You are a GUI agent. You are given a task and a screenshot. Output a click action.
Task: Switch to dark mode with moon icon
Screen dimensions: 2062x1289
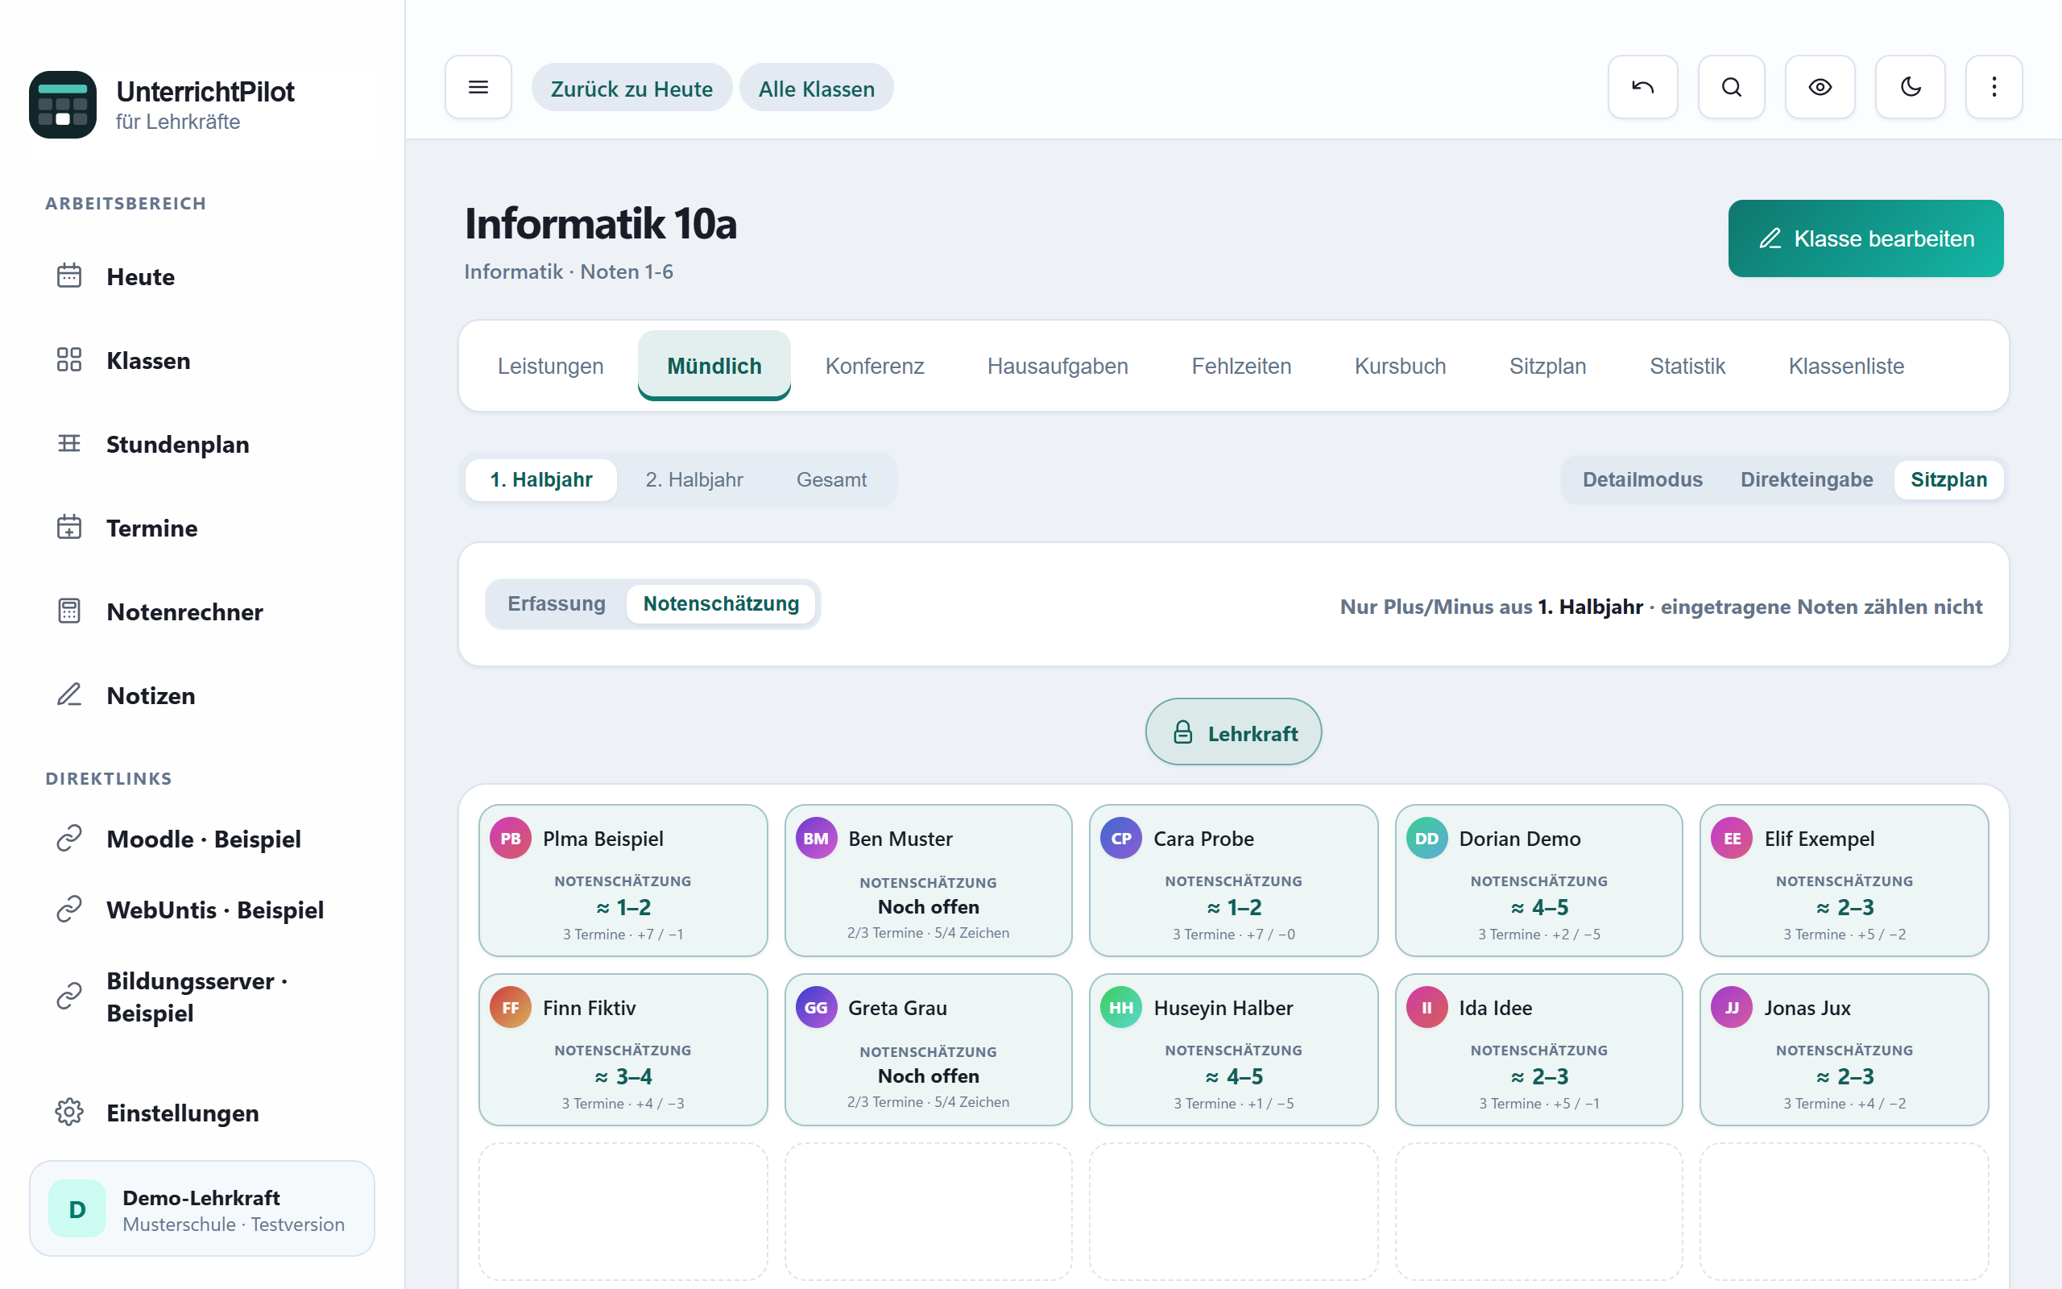1910,87
